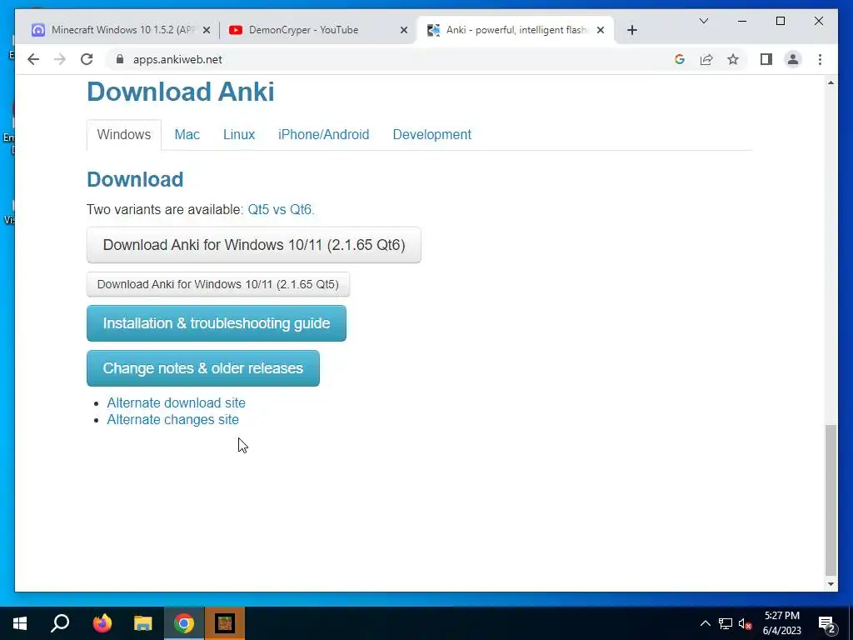This screenshot has width=853, height=640.
Task: Show hidden system tray icons
Action: click(705, 623)
